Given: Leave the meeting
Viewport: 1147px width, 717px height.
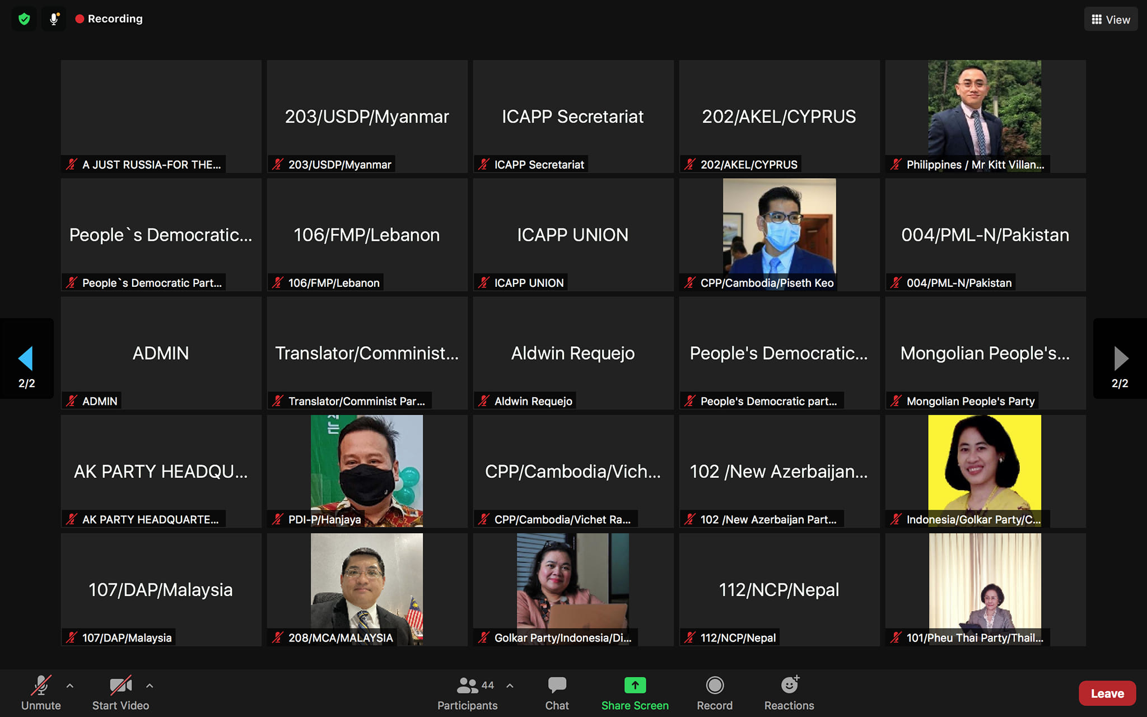Looking at the screenshot, I should [1107, 693].
